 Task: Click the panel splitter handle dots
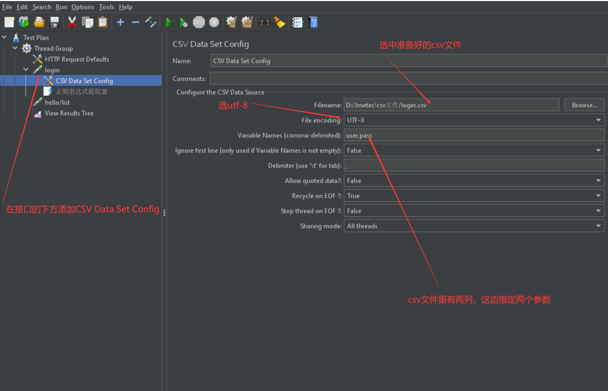click(164, 213)
